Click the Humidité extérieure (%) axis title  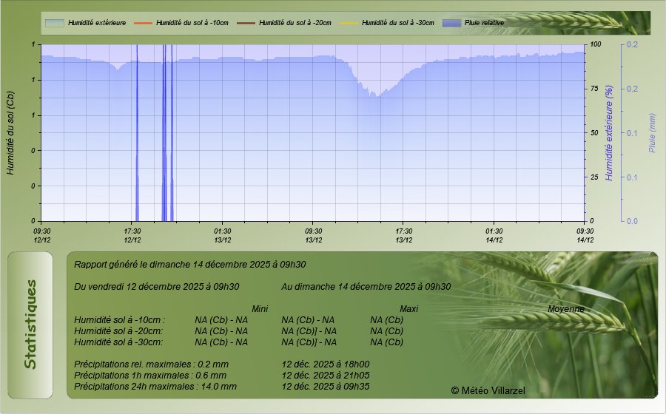tap(609, 132)
